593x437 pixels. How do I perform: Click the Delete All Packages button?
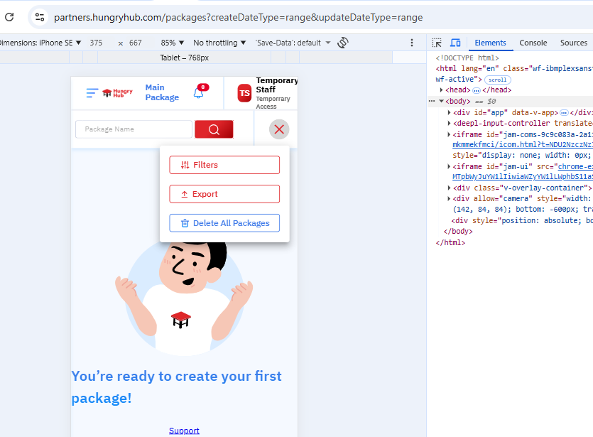click(224, 223)
